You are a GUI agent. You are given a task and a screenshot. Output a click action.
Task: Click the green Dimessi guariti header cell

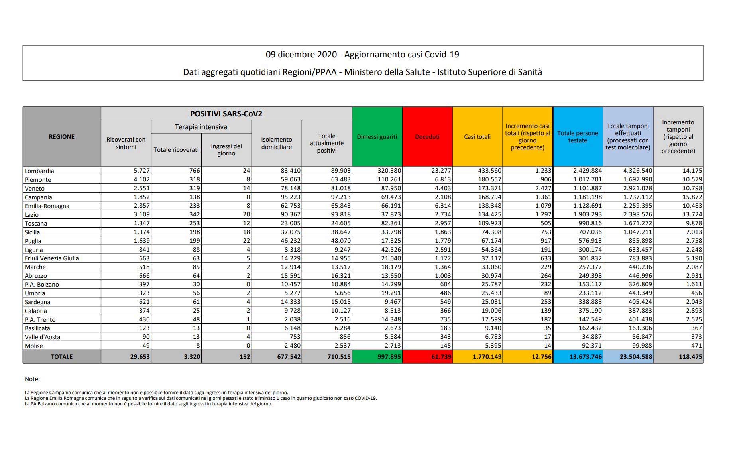pos(377,136)
